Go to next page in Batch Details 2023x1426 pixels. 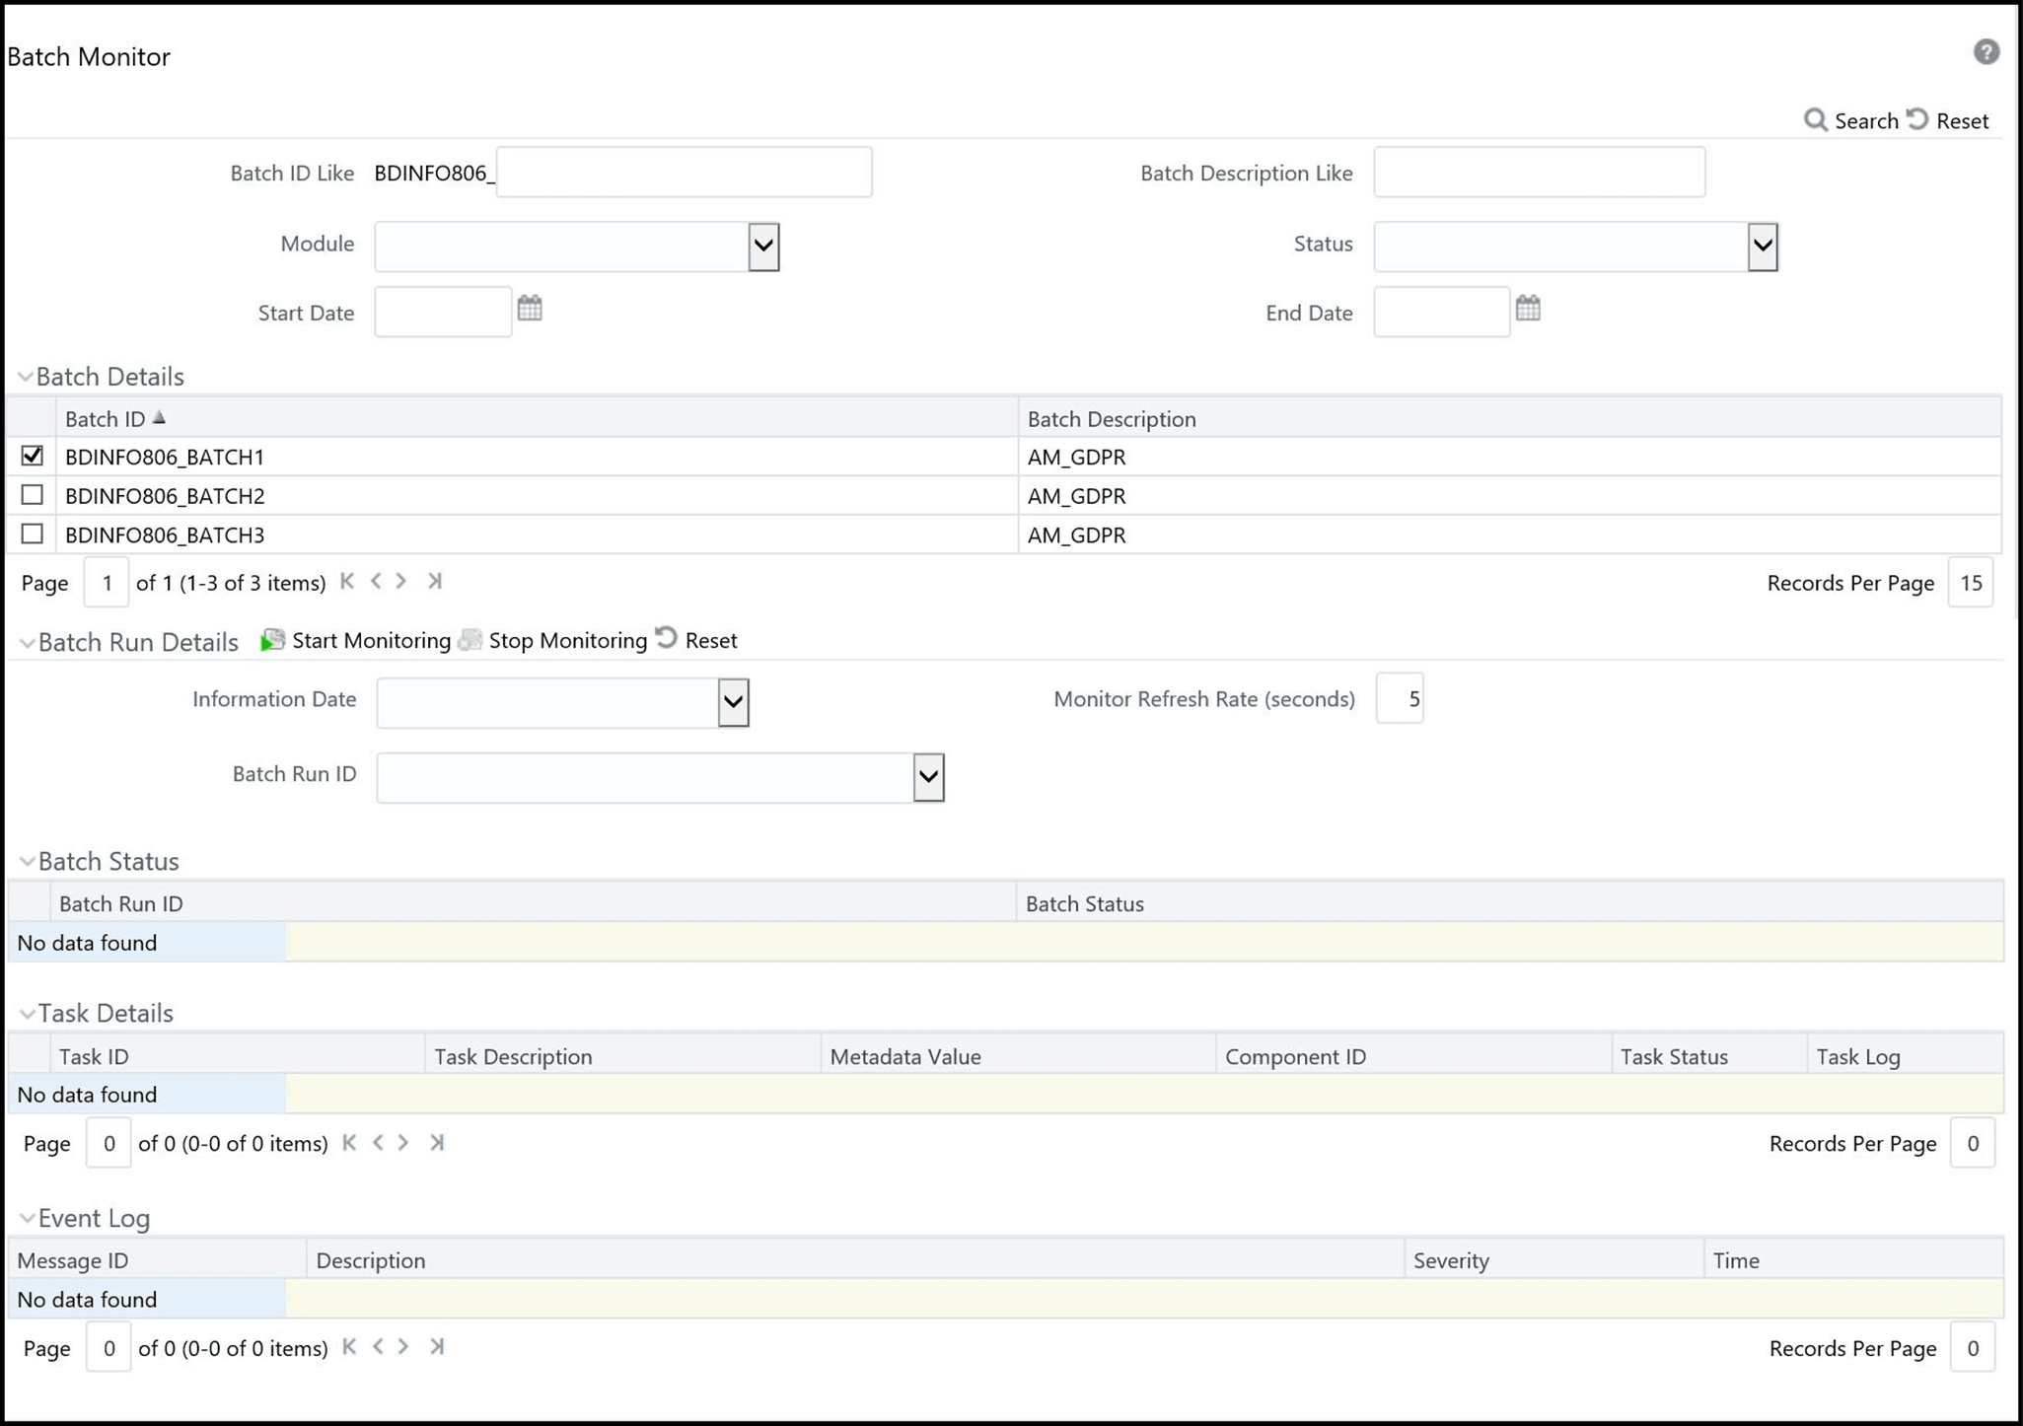401,581
